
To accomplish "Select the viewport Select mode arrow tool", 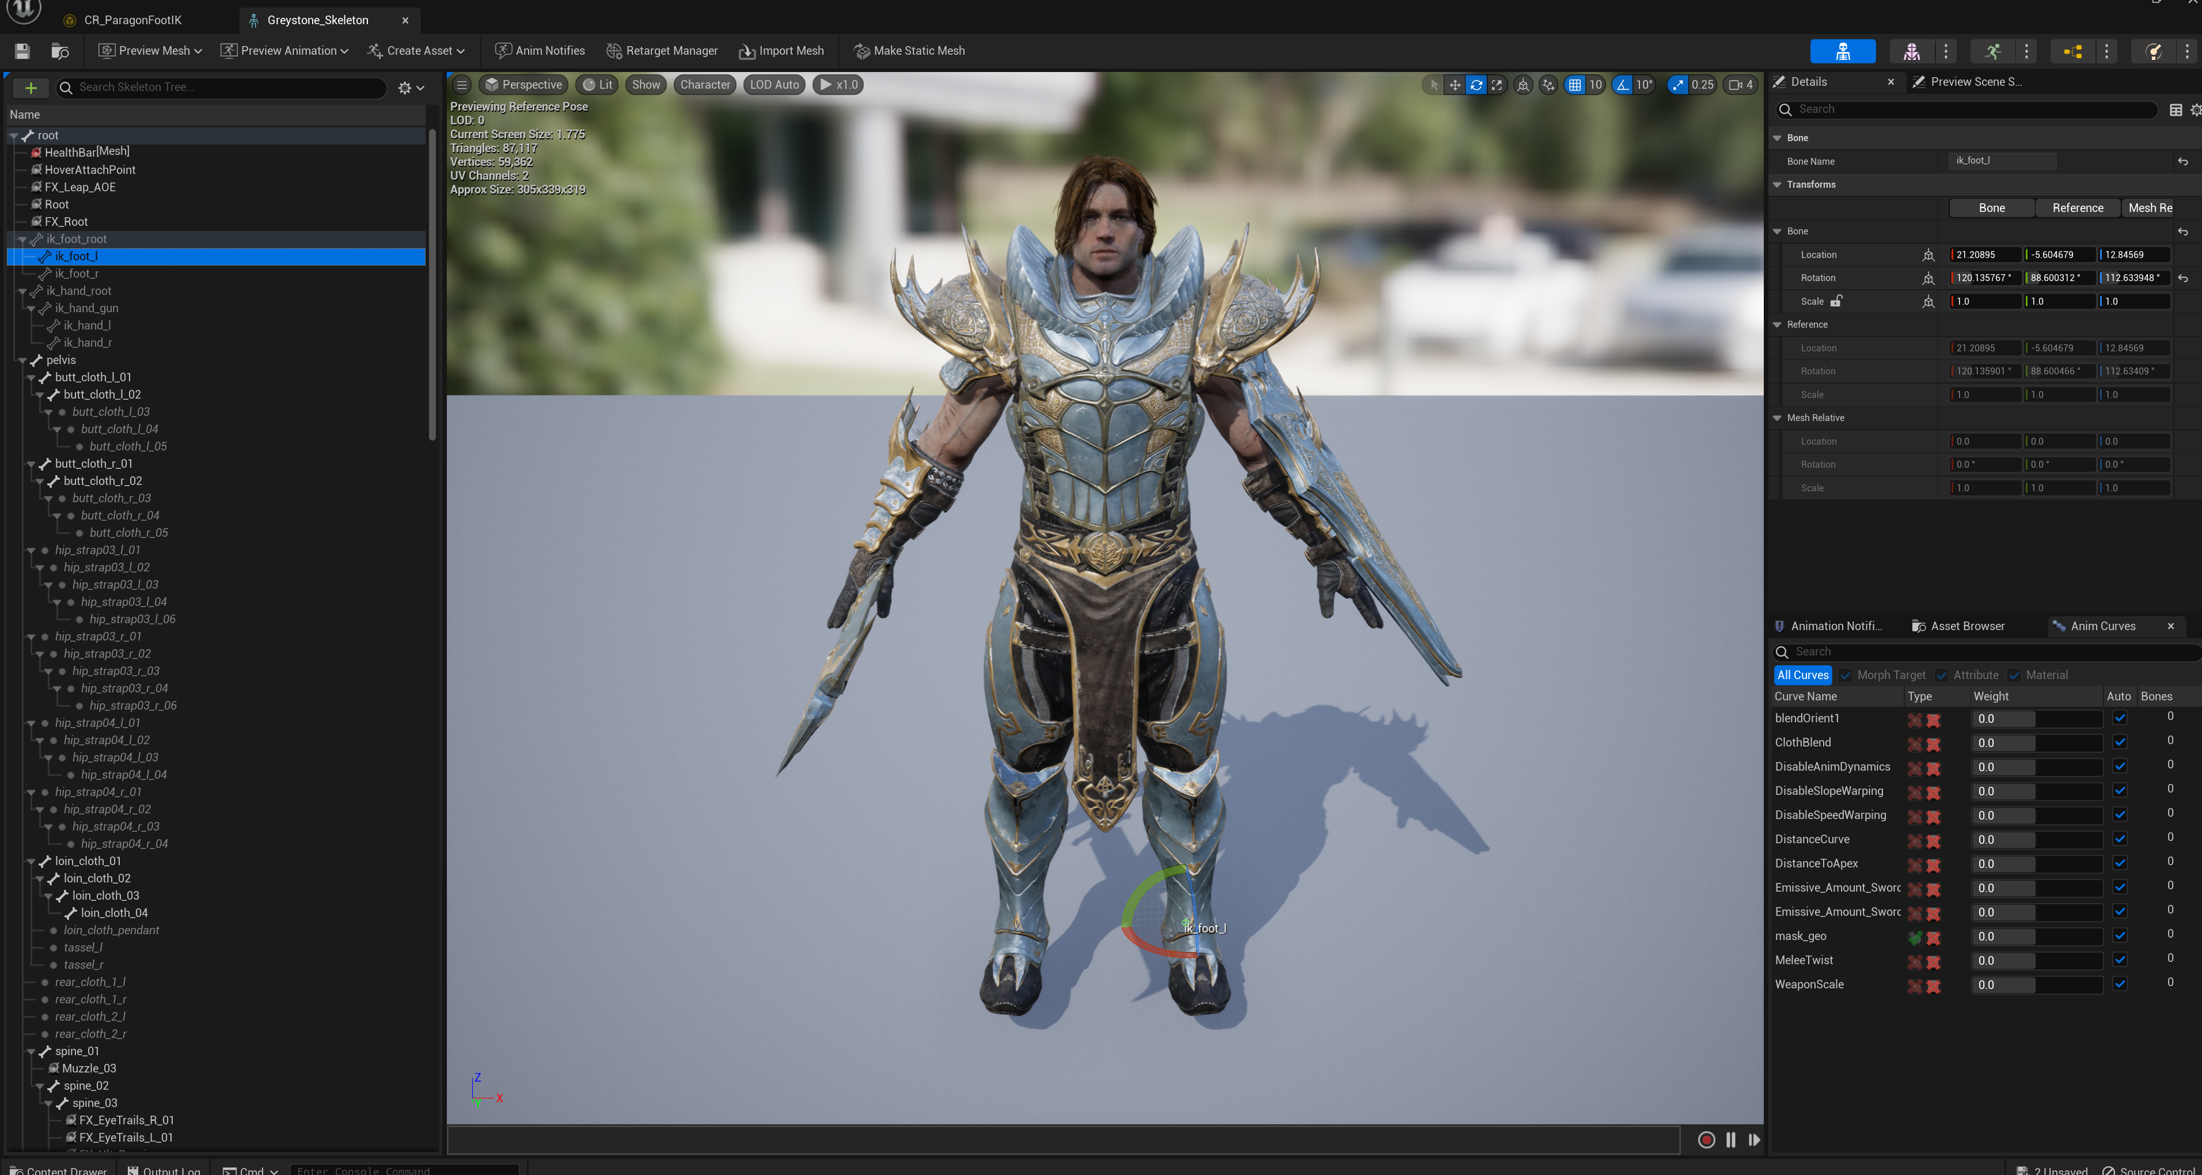I will pos(1433,85).
